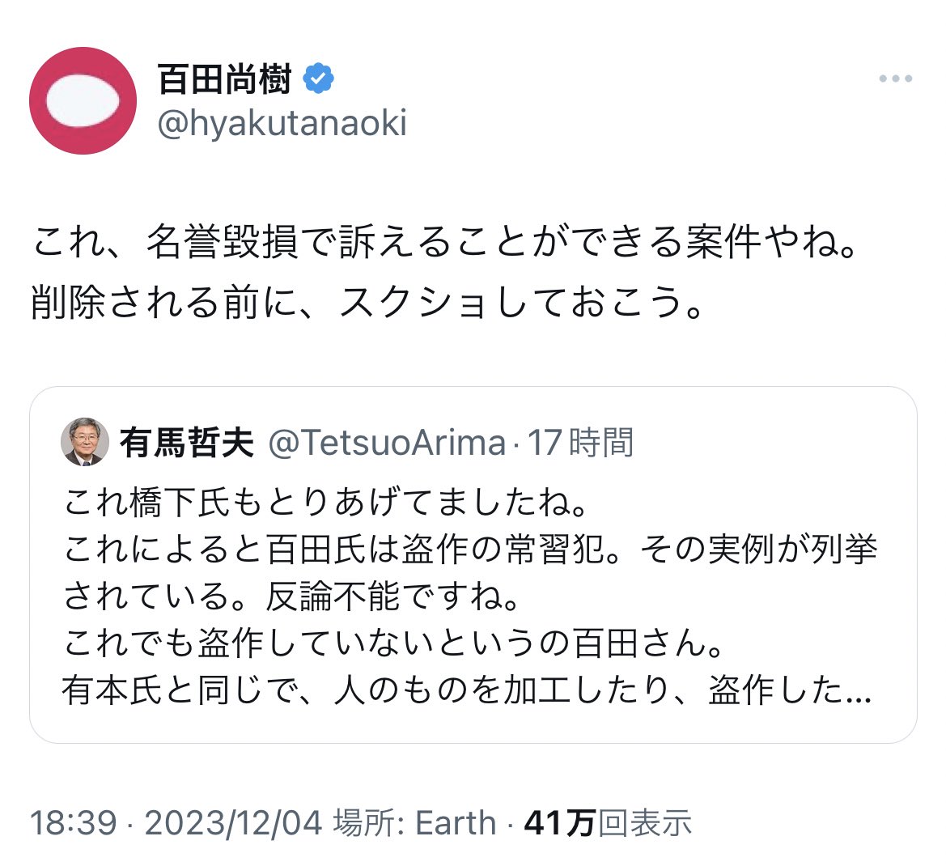Click the blue verified badge
Viewport: 946px width, 866px height.
319,79
